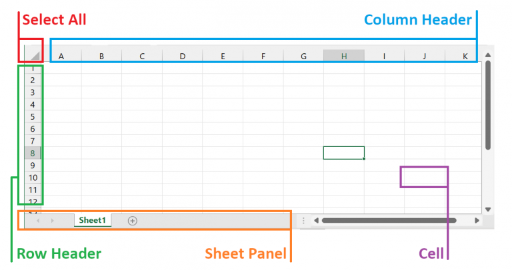This screenshot has width=512, height=270.
Task: Click the vertical scrollbar thumb
Action: coord(488,106)
